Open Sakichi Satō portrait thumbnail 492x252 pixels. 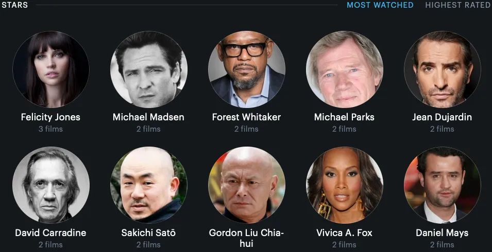point(149,185)
